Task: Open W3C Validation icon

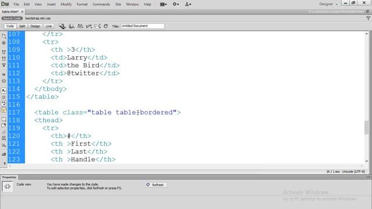Action: [x=89, y=26]
